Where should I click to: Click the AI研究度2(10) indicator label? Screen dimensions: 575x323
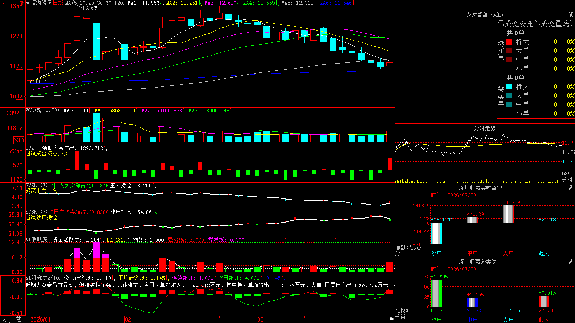click(43, 278)
